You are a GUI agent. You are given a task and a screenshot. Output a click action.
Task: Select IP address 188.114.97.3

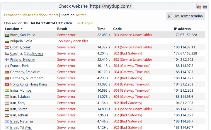[183, 72]
